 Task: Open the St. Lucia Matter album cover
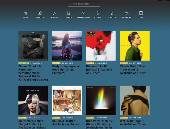click(67, 100)
